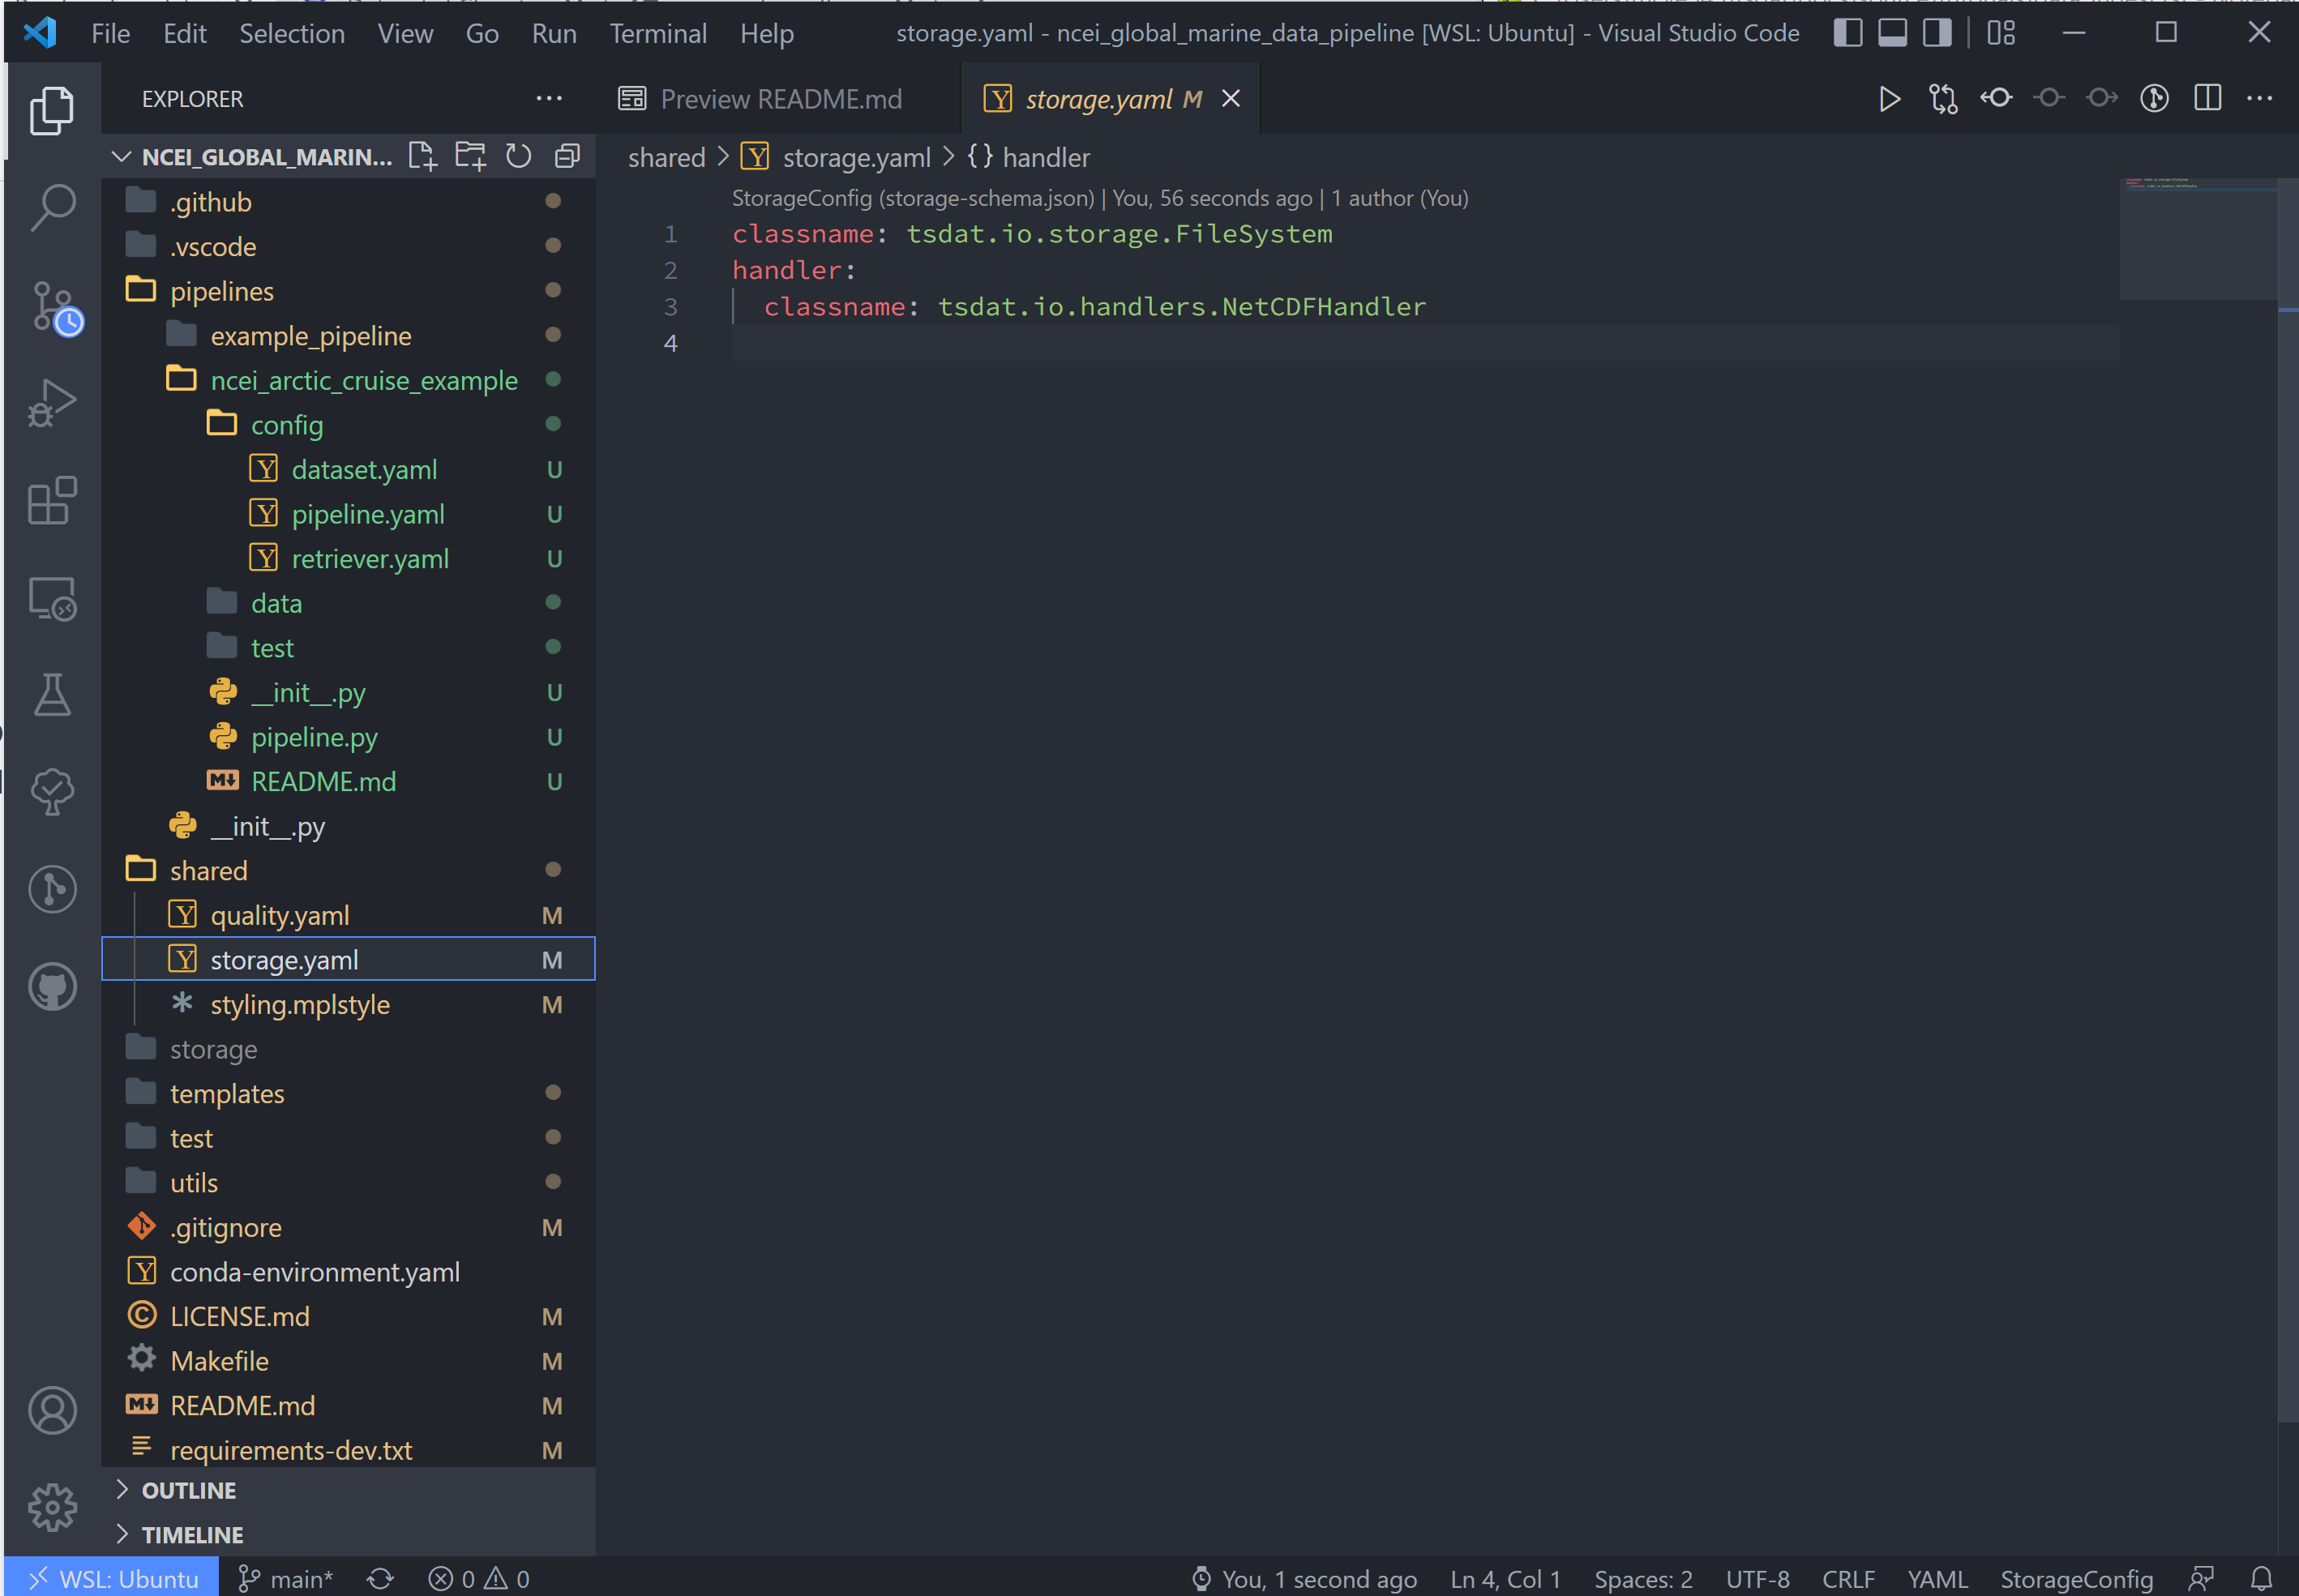This screenshot has width=2299, height=1596.
Task: Click the main* branch status item
Action: click(x=286, y=1579)
